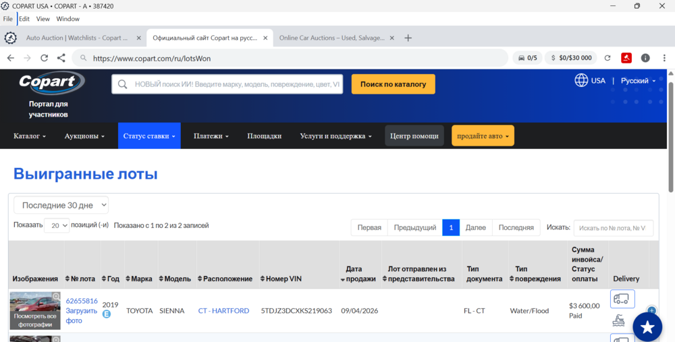
Task: Expand row with the blue plus icon
Action: (651, 310)
